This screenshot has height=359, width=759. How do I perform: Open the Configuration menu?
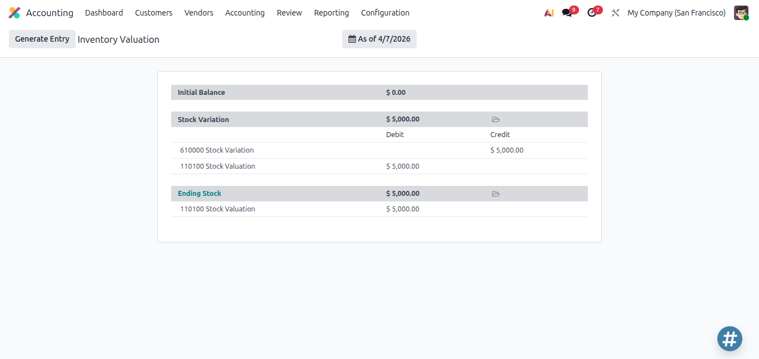[x=385, y=13]
